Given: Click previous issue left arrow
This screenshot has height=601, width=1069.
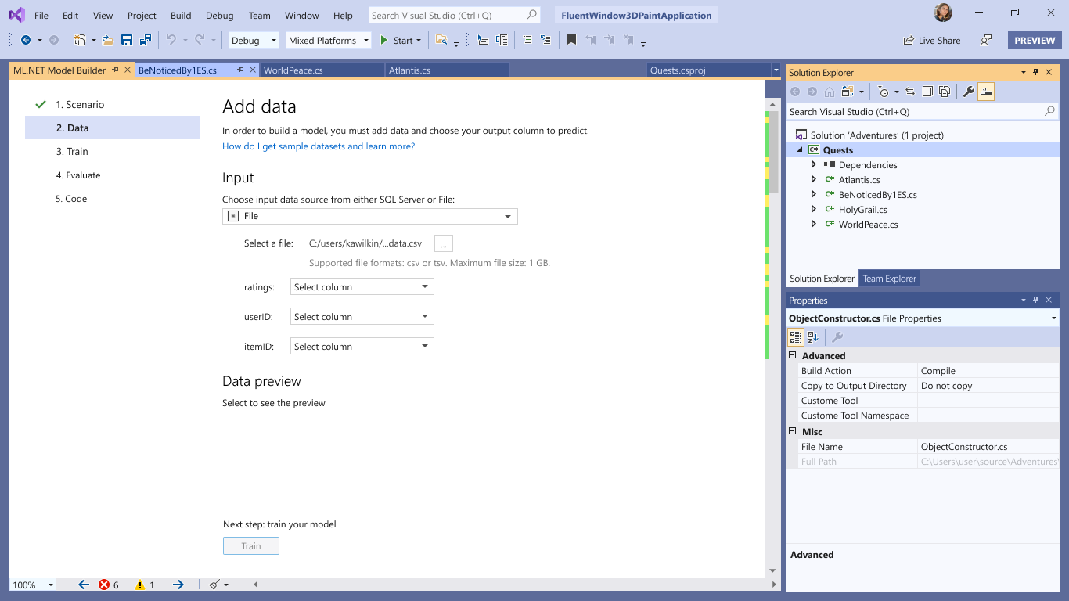Looking at the screenshot, I should click(x=84, y=585).
